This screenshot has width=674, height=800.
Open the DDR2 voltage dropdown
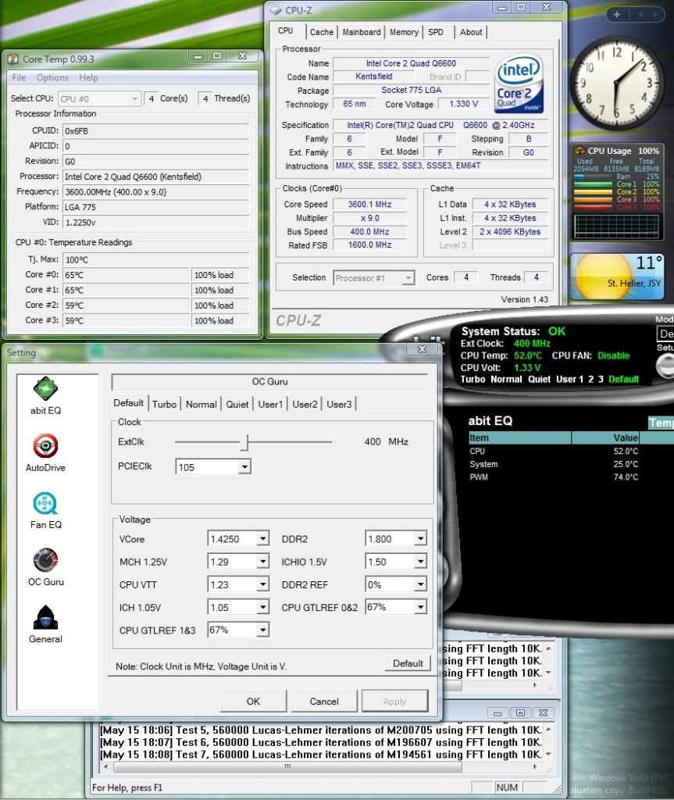coord(420,539)
